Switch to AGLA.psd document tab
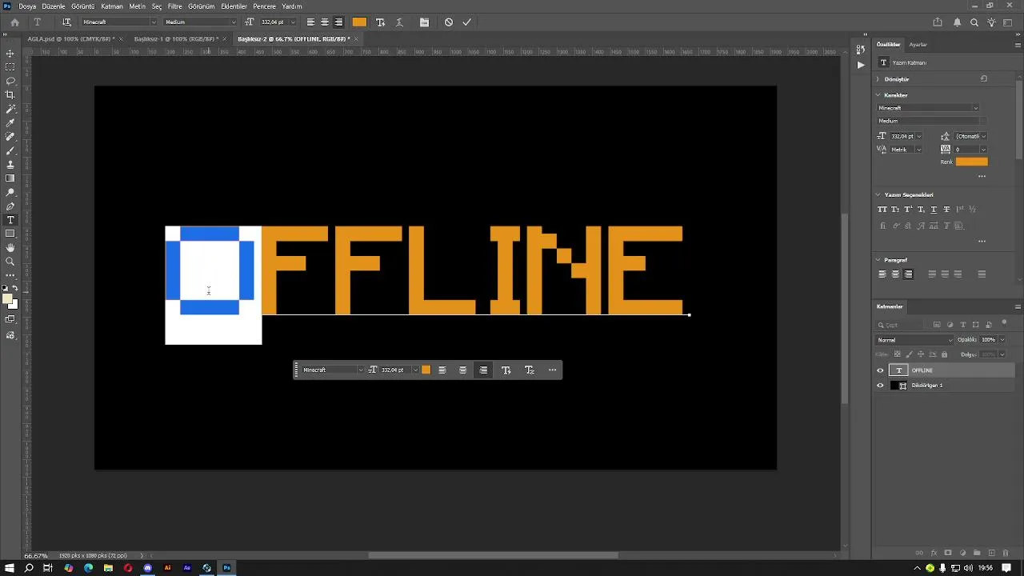The width and height of the screenshot is (1024, 576). [70, 38]
